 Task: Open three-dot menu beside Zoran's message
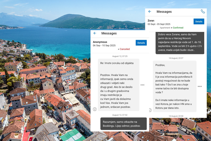[x=200, y=87]
